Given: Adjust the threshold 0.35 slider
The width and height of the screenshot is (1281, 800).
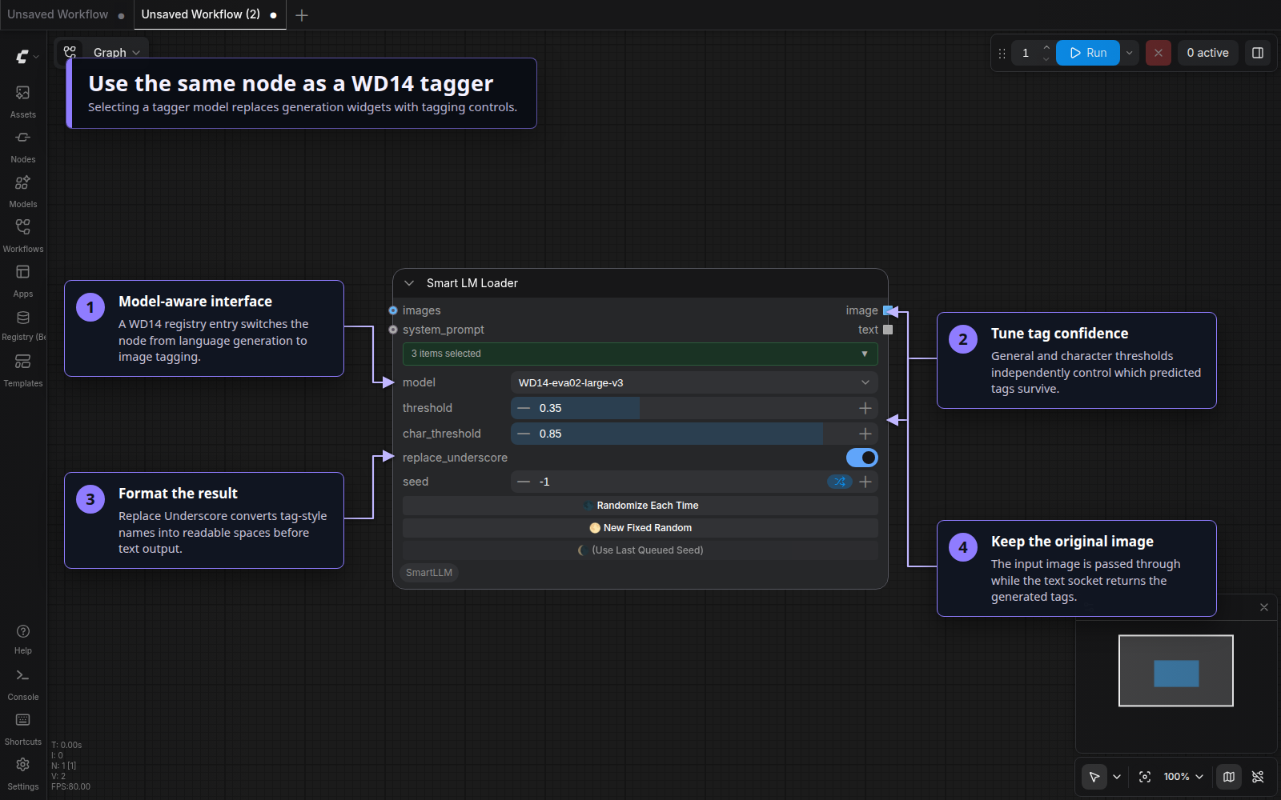Looking at the screenshot, I should 694,408.
